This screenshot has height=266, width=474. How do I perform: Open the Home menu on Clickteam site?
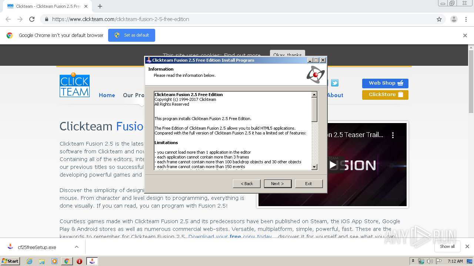[x=107, y=95]
